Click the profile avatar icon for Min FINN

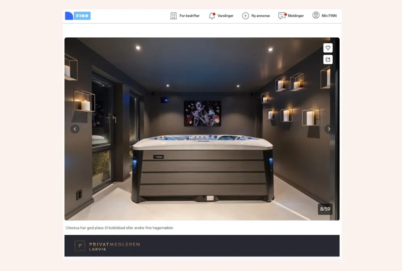click(x=316, y=15)
